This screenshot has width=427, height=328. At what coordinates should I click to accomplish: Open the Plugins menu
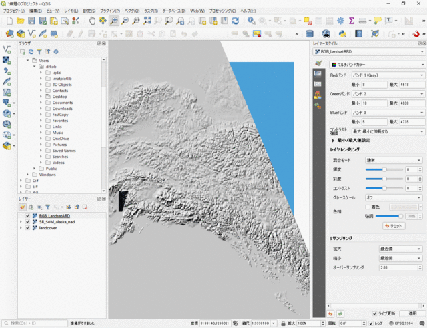[110, 11]
